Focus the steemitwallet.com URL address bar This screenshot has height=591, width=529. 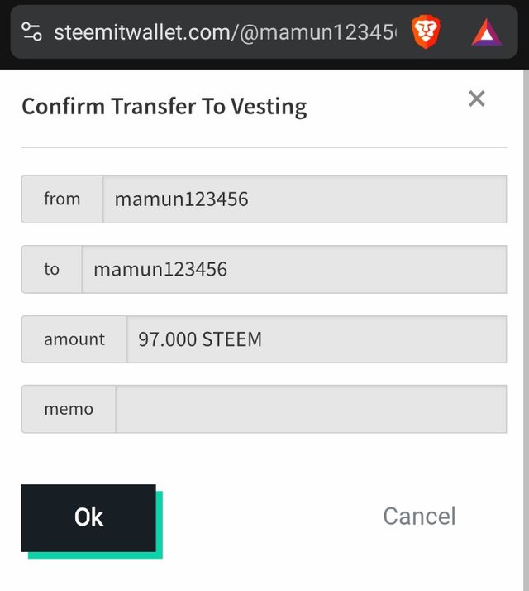tap(223, 32)
